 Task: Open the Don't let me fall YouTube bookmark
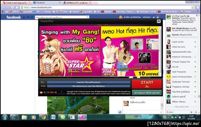pos(168,12)
